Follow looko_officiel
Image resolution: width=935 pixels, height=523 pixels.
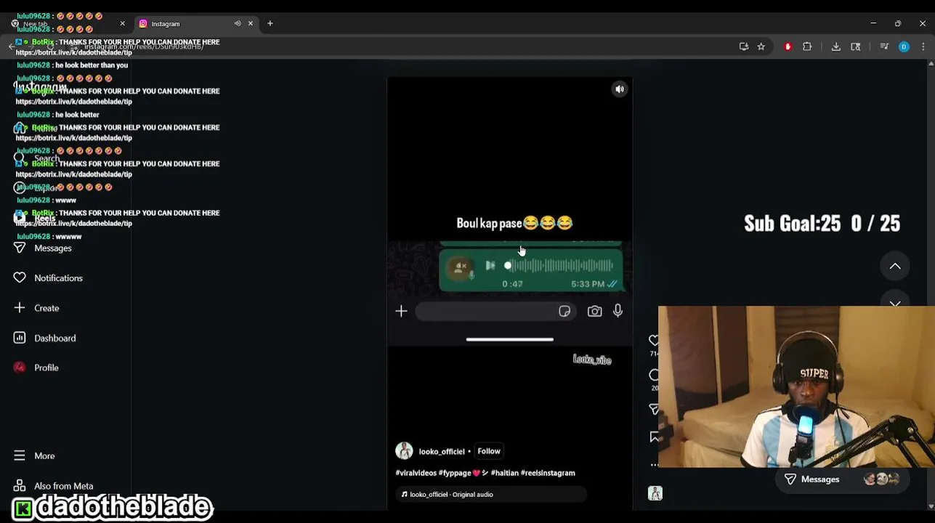pyautogui.click(x=489, y=451)
